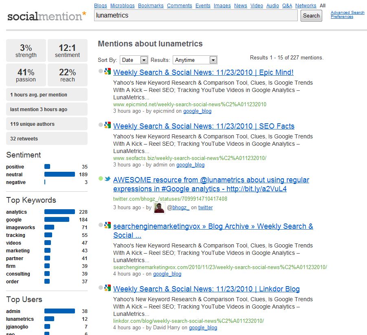Focus the lunametrics search input field

pos(196,15)
